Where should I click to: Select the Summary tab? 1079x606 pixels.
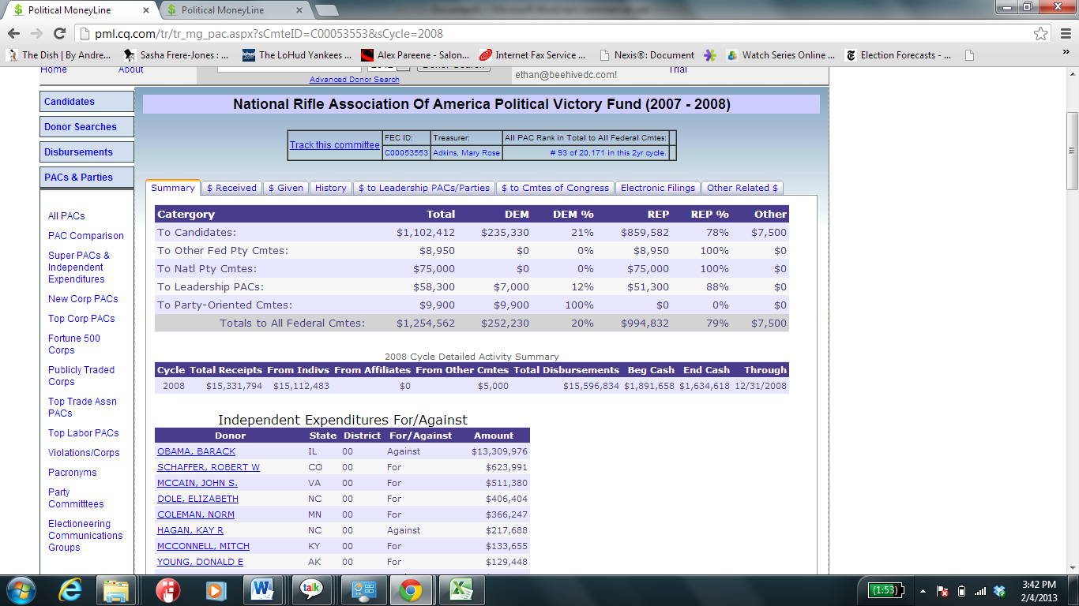(x=172, y=188)
